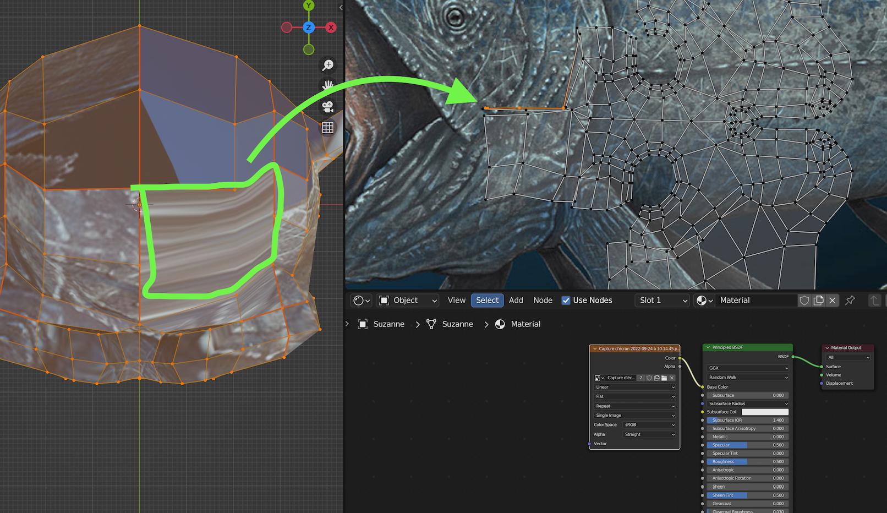Click the blue Z axis gizmo ball
The width and height of the screenshot is (887, 513).
(x=309, y=28)
